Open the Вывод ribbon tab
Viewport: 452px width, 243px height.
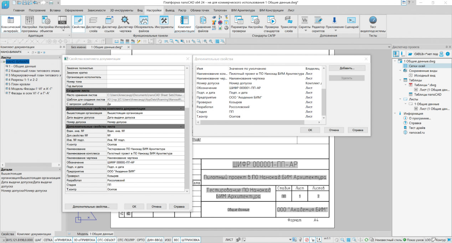pos(170,10)
